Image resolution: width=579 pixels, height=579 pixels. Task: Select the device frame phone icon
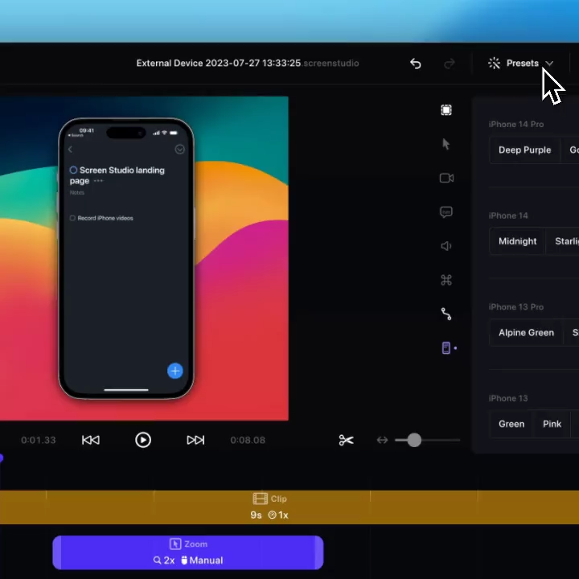tap(446, 347)
